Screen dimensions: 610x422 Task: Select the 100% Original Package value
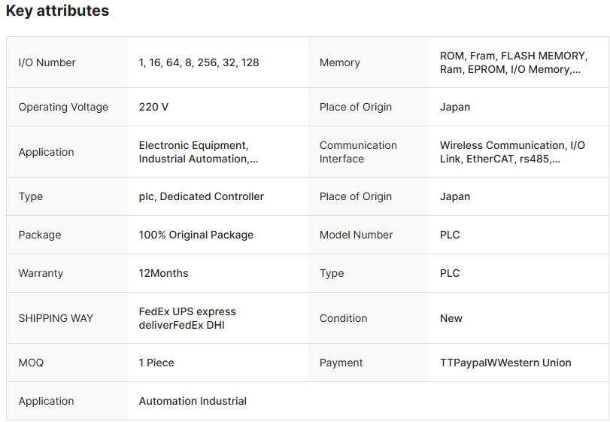click(x=196, y=235)
